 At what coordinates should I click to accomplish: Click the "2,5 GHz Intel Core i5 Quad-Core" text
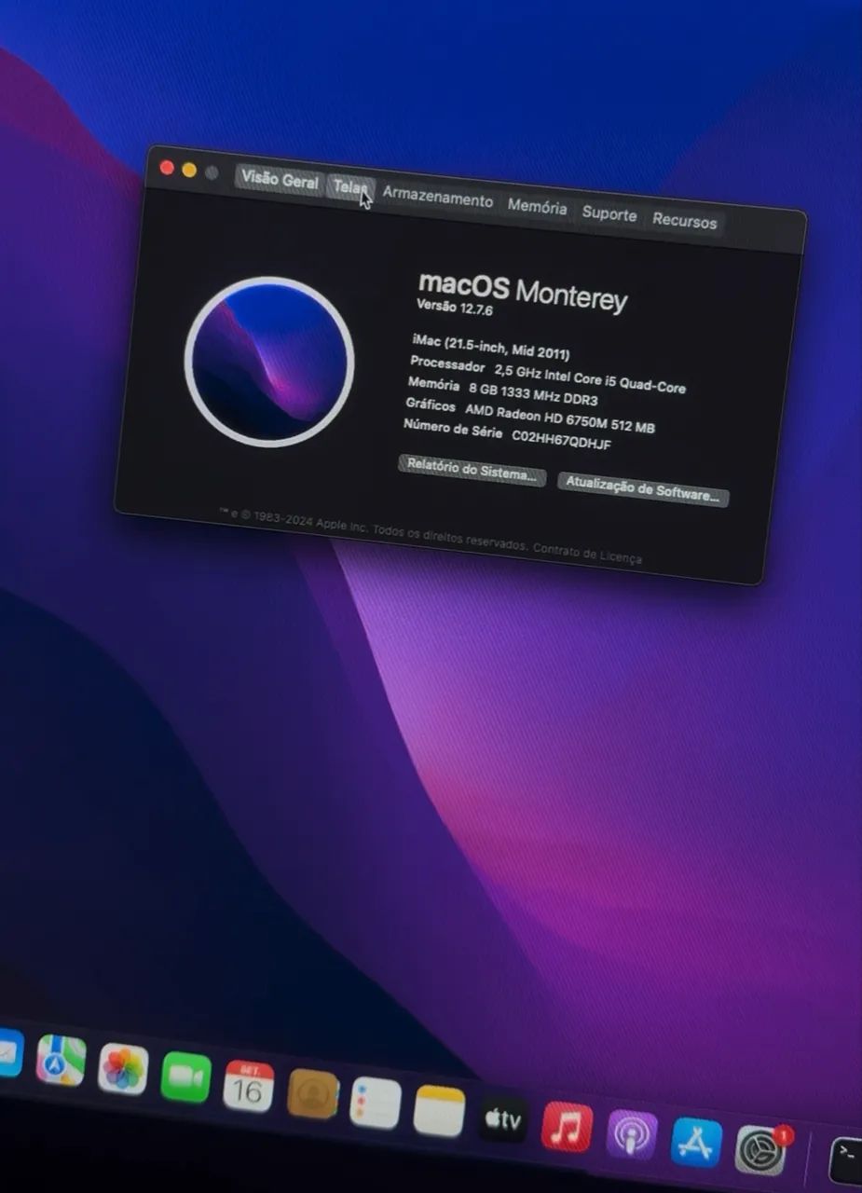(590, 378)
